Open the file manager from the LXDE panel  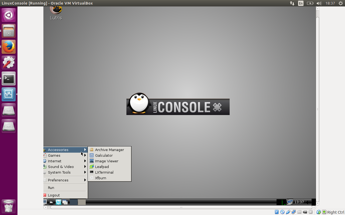click(51, 202)
